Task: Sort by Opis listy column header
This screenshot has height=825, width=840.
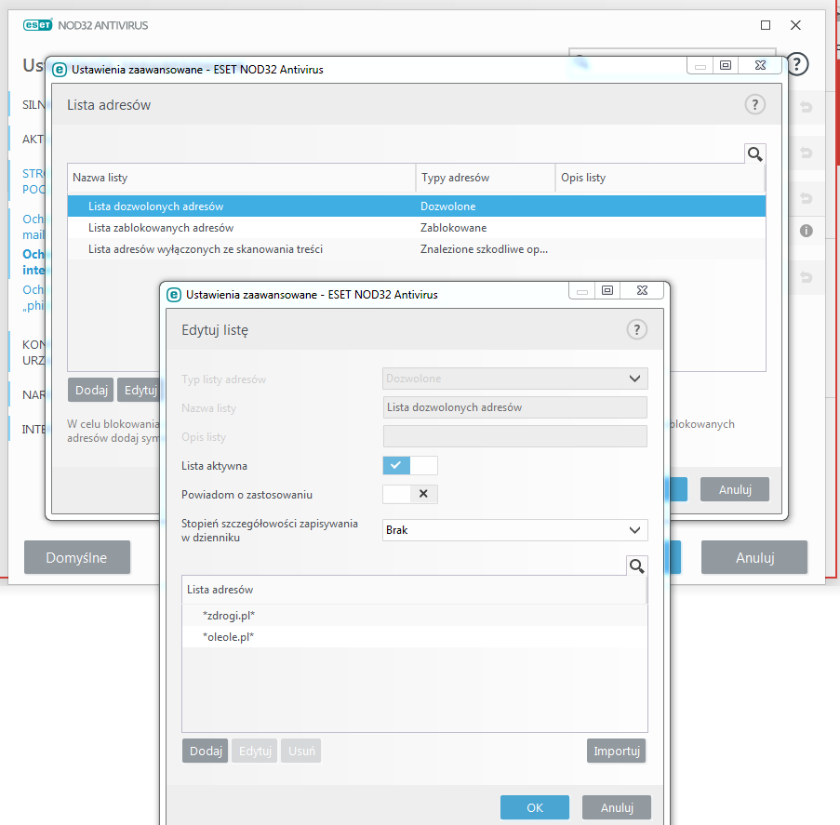Action: click(x=660, y=178)
